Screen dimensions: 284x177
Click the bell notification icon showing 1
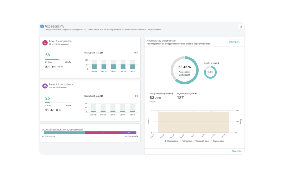point(51,110)
